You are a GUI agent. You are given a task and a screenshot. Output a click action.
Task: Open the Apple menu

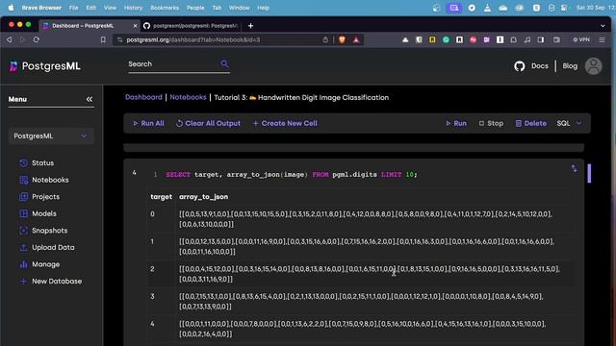11,8
